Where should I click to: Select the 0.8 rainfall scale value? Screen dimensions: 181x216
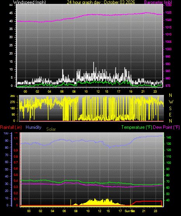pyautogui.click(x=16, y=156)
